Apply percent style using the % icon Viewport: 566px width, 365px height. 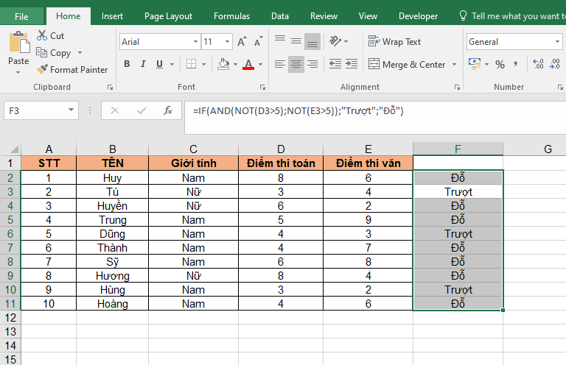coord(500,65)
